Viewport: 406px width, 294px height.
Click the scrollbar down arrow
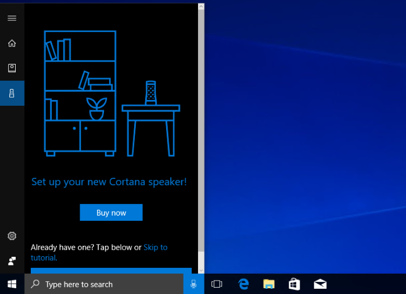tap(201, 270)
